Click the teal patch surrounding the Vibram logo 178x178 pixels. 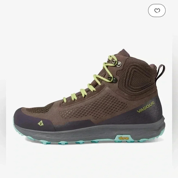(x=124, y=138)
